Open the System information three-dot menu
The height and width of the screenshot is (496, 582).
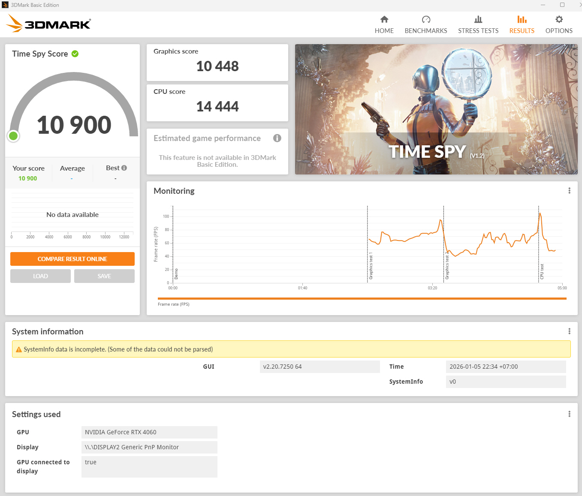pos(569,331)
